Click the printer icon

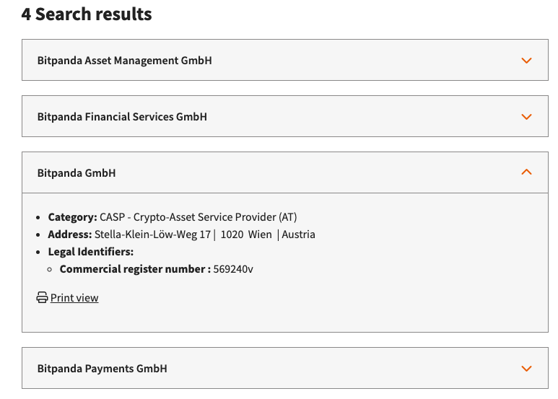[x=43, y=298]
